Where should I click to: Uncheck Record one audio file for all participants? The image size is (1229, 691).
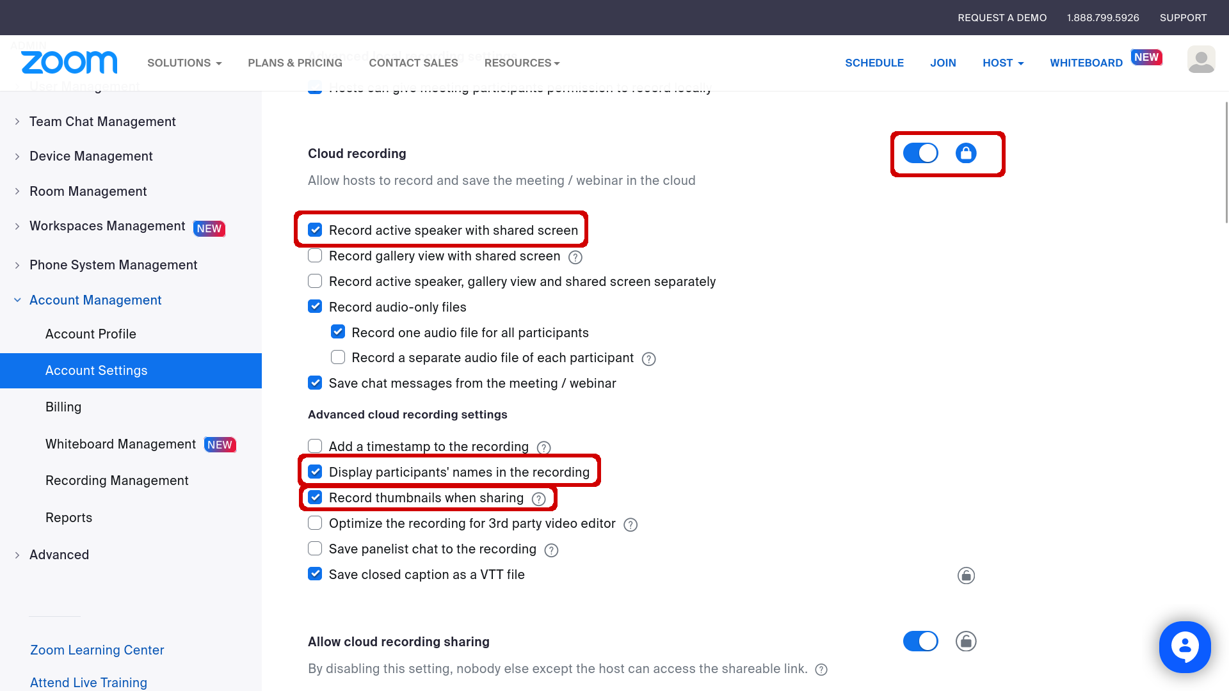coord(338,331)
